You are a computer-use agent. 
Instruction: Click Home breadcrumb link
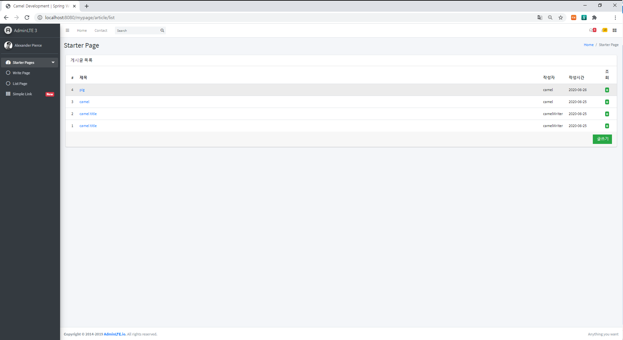[x=589, y=45]
